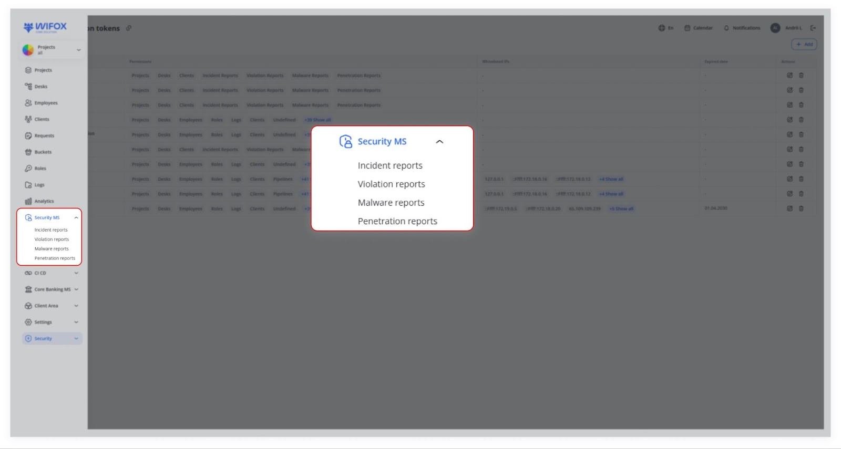Open the Calendar from the top bar
The height and width of the screenshot is (449, 841).
click(x=699, y=28)
